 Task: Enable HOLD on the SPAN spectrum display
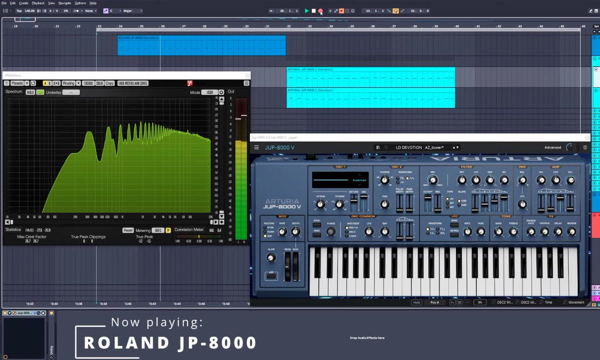pyautogui.click(x=31, y=92)
